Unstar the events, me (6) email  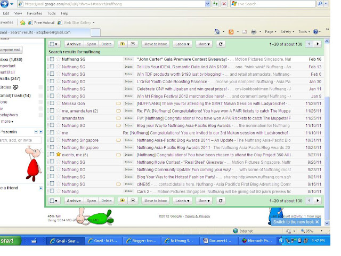pyautogui.click(x=58, y=154)
